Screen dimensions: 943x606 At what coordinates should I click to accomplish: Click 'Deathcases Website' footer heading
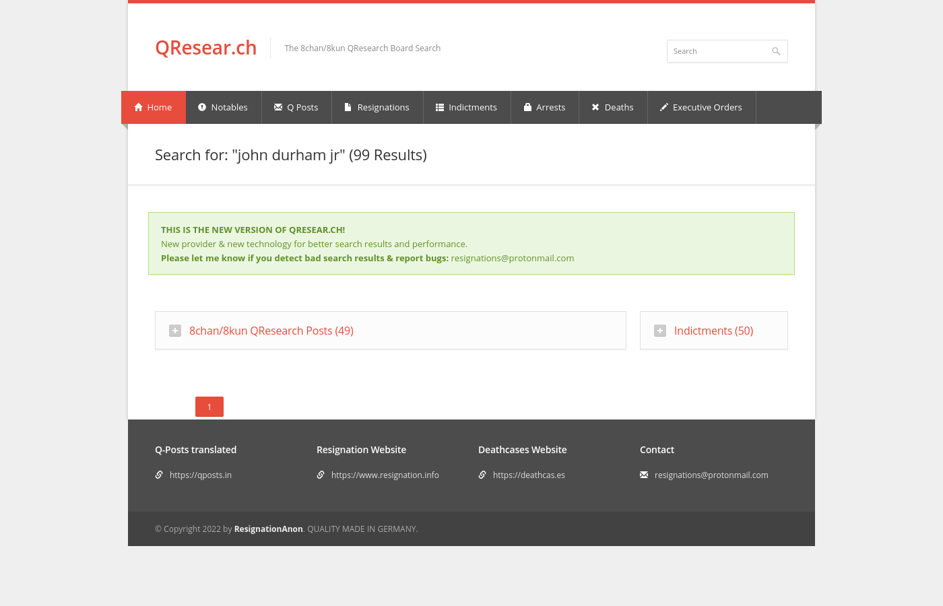[523, 450]
